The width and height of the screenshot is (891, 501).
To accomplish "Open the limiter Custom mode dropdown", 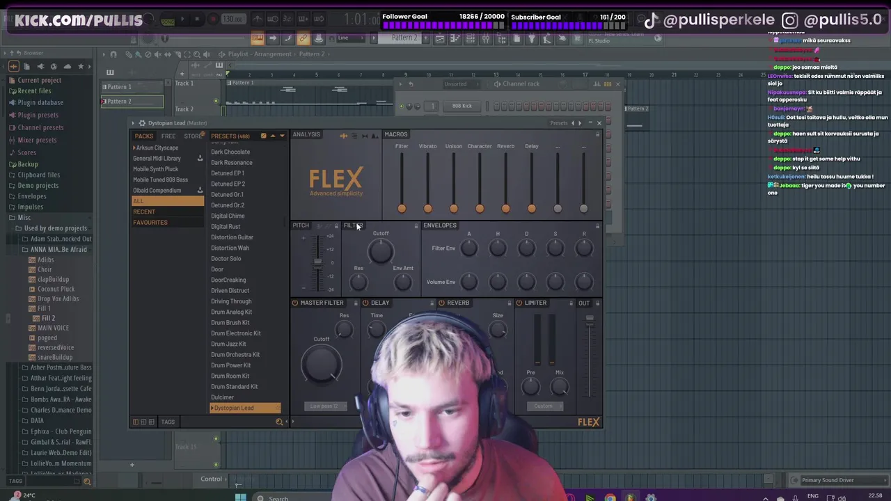I will pyautogui.click(x=544, y=406).
